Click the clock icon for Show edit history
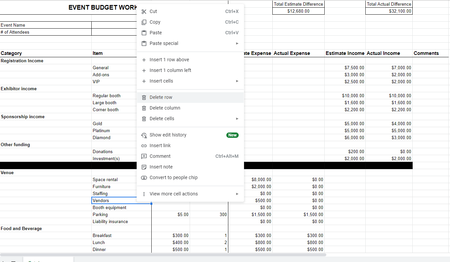450x262 pixels. click(144, 135)
